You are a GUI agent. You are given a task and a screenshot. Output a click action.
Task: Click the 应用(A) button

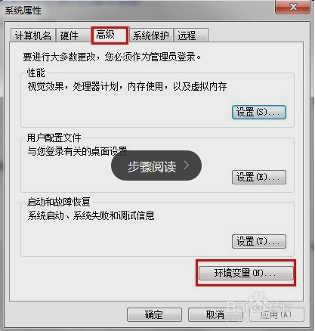276,314
